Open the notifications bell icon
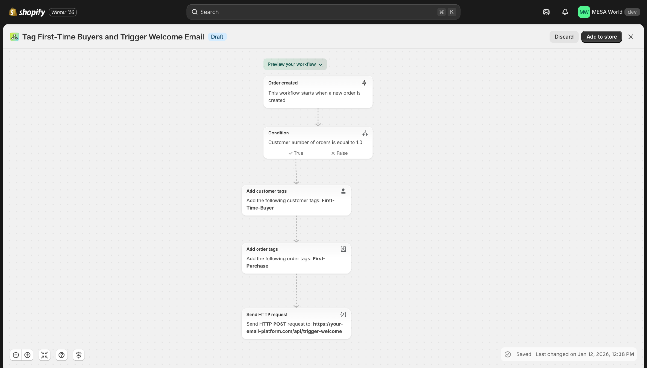This screenshot has width=647, height=368. (565, 12)
